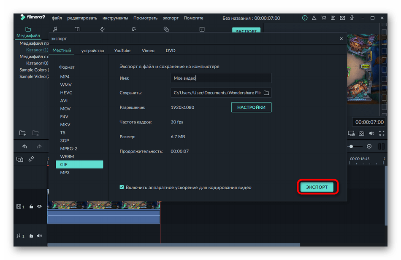Image resolution: width=401 pixels, height=260 pixels.
Task: Click the browse folder icon for save path
Action: [266, 93]
